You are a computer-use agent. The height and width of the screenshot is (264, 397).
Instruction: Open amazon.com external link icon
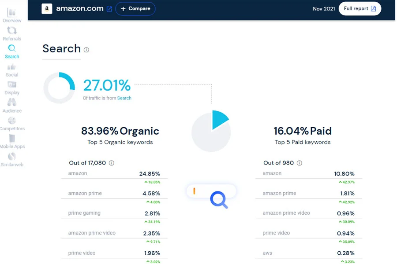point(109,9)
